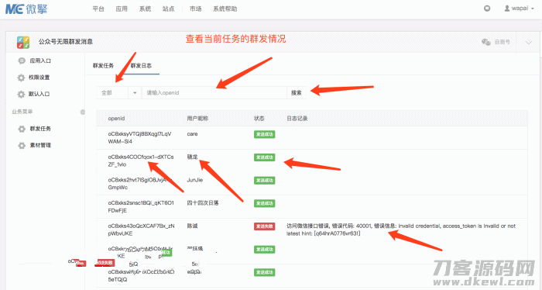Click the nickname 陈诚

click(x=192, y=226)
